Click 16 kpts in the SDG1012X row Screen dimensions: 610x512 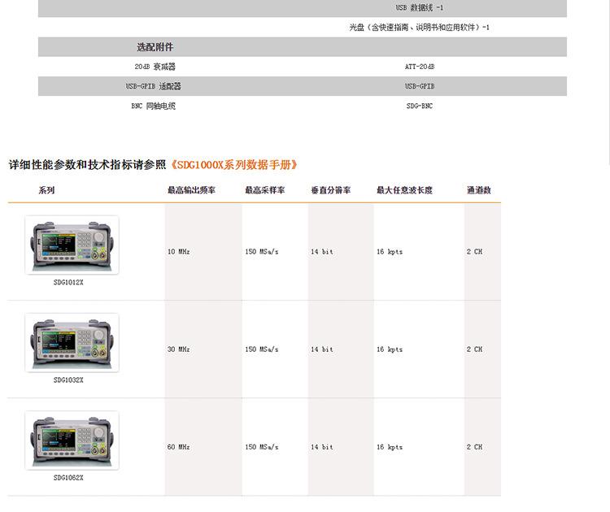390,251
